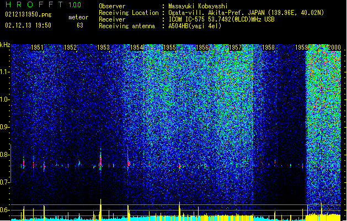Click the 0.6 kHz axis label
This screenshot has width=347, height=221.
[x=4, y=210]
